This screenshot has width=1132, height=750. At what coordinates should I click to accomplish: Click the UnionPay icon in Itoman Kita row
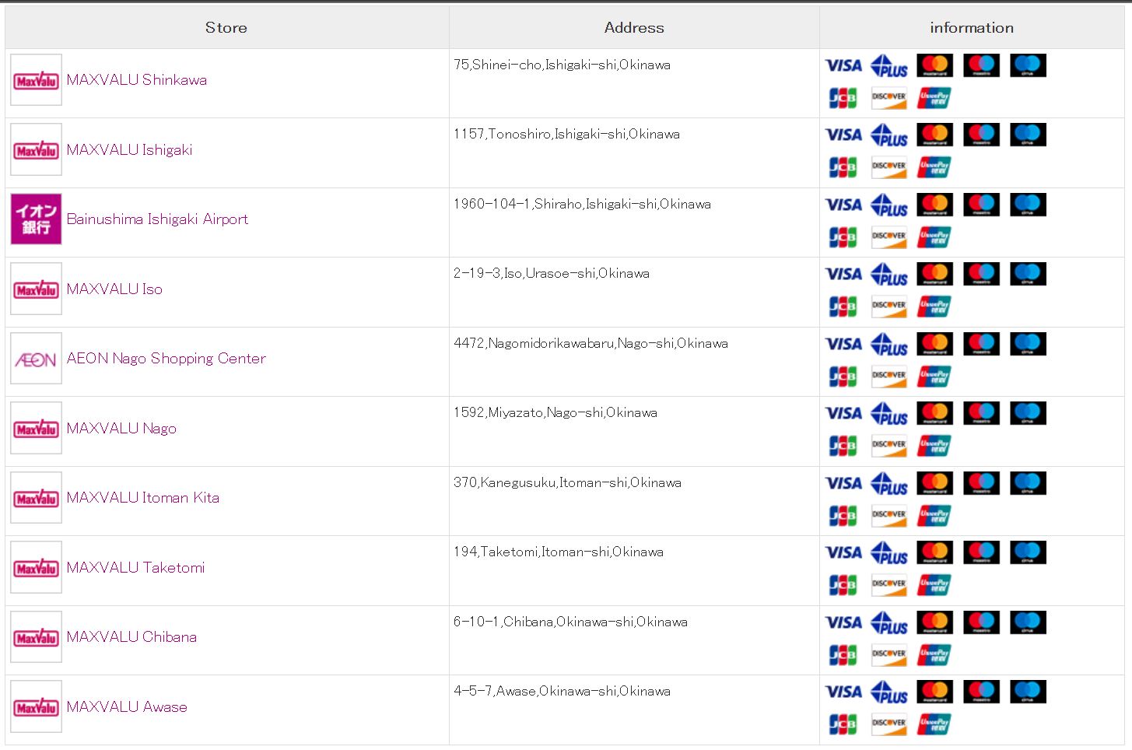point(934,516)
